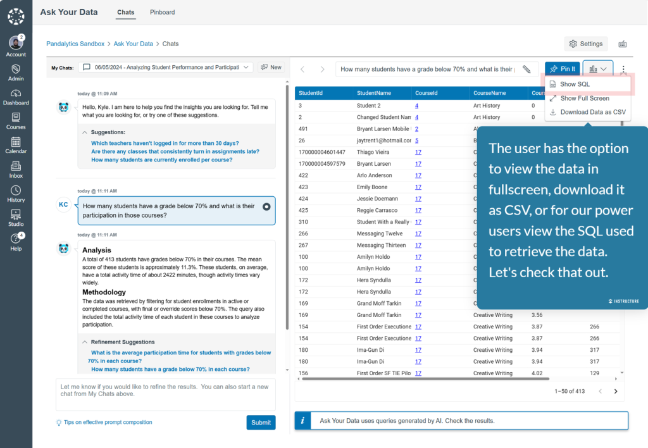648x448 pixels.
Task: Click the keyboard icon beside Settings
Action: tap(623, 44)
